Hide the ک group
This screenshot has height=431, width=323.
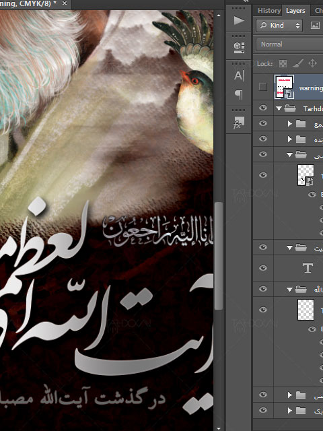(x=263, y=410)
